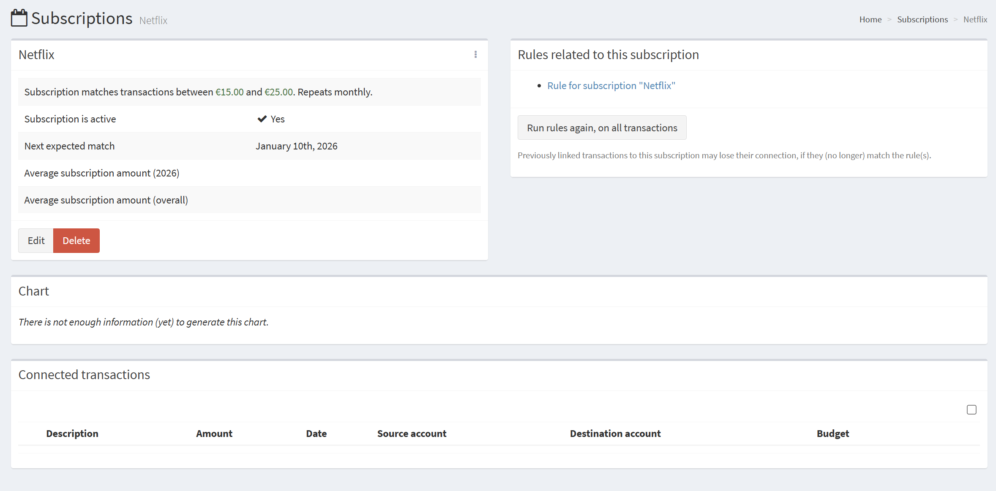Click the Netflix breadcrumb entry

975,19
